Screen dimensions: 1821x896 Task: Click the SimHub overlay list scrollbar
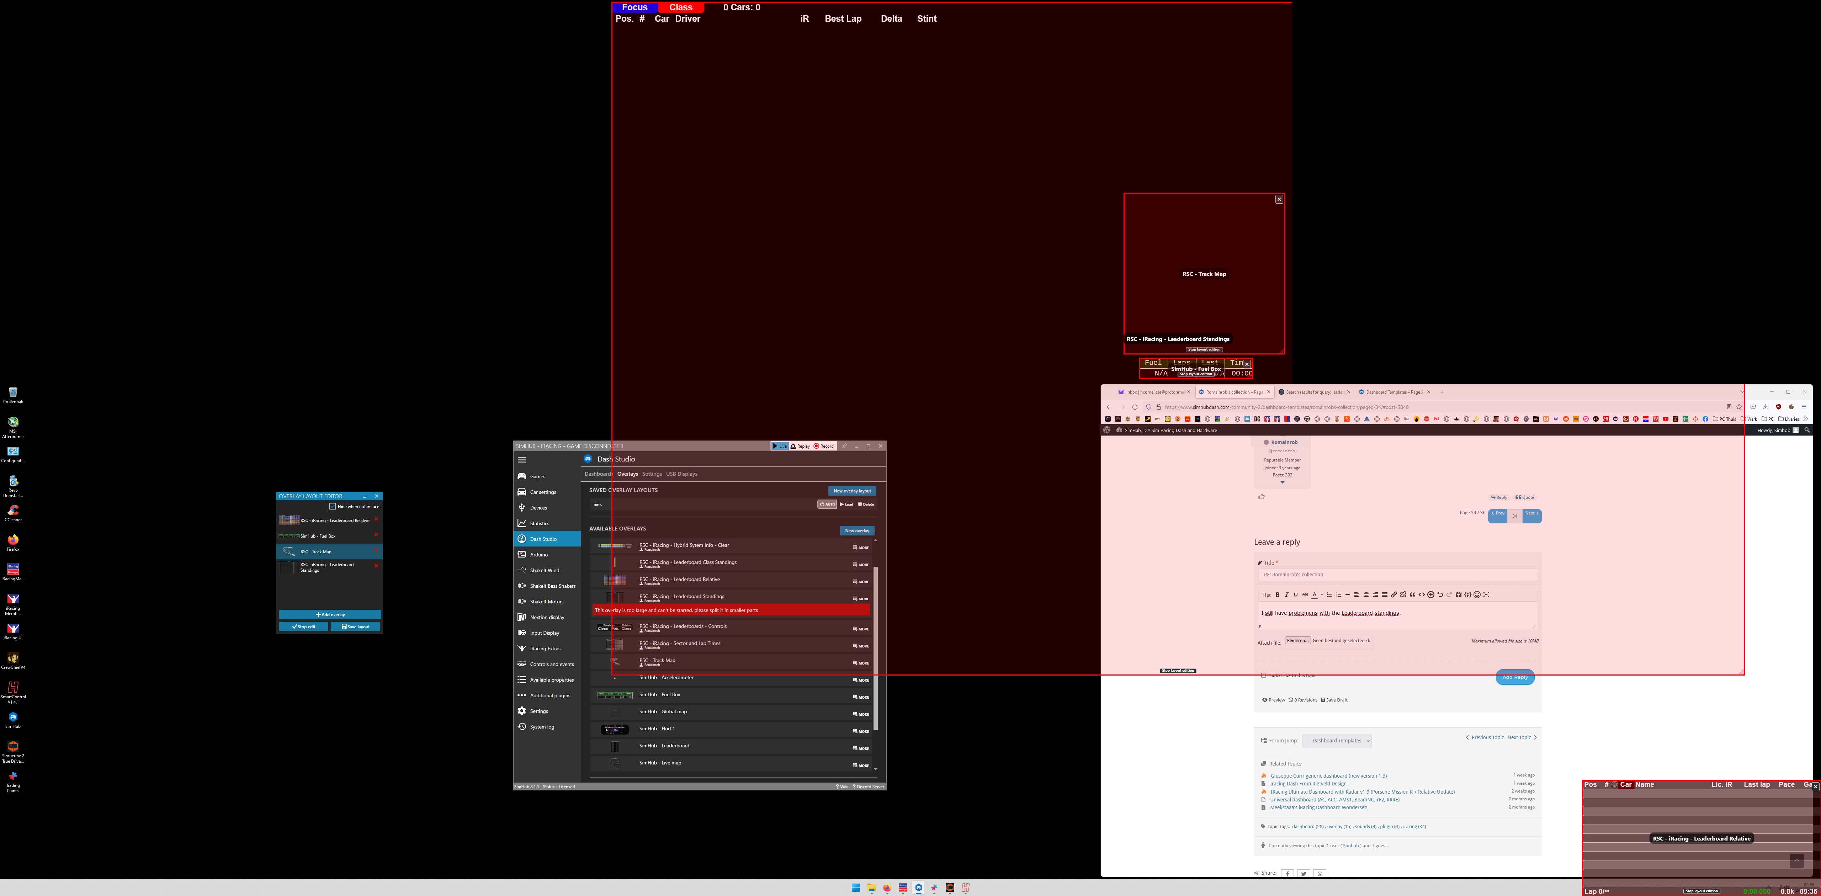tap(875, 648)
